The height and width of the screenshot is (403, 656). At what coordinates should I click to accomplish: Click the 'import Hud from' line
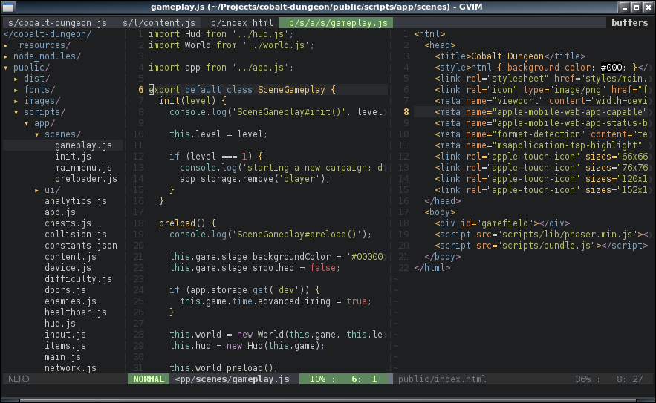pos(221,34)
